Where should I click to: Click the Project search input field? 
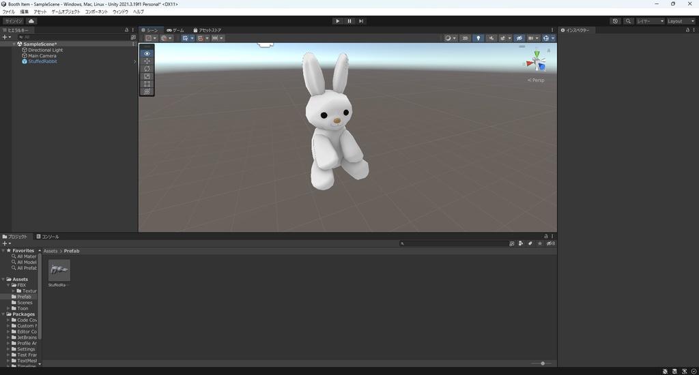pyautogui.click(x=453, y=243)
